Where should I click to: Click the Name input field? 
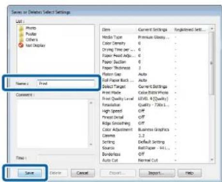tap(66, 84)
